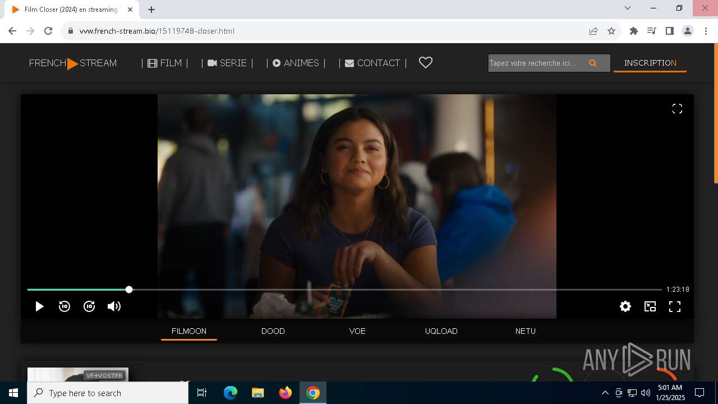Open the ANIMES menu
The image size is (718, 404).
pyautogui.click(x=296, y=63)
